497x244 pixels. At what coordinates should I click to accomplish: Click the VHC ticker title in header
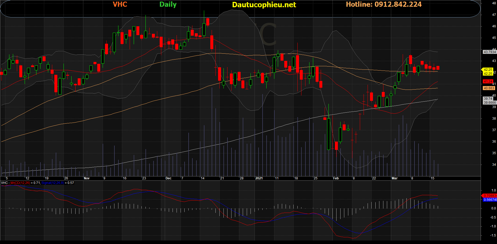[120, 5]
